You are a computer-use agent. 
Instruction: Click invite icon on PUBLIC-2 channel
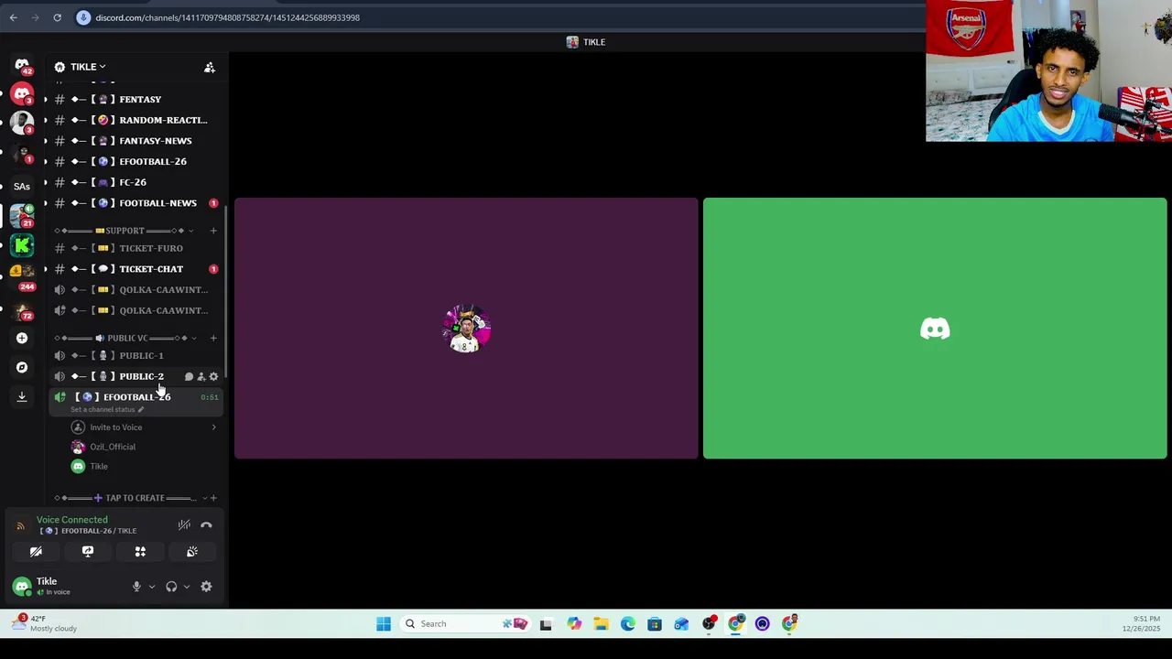tap(201, 376)
